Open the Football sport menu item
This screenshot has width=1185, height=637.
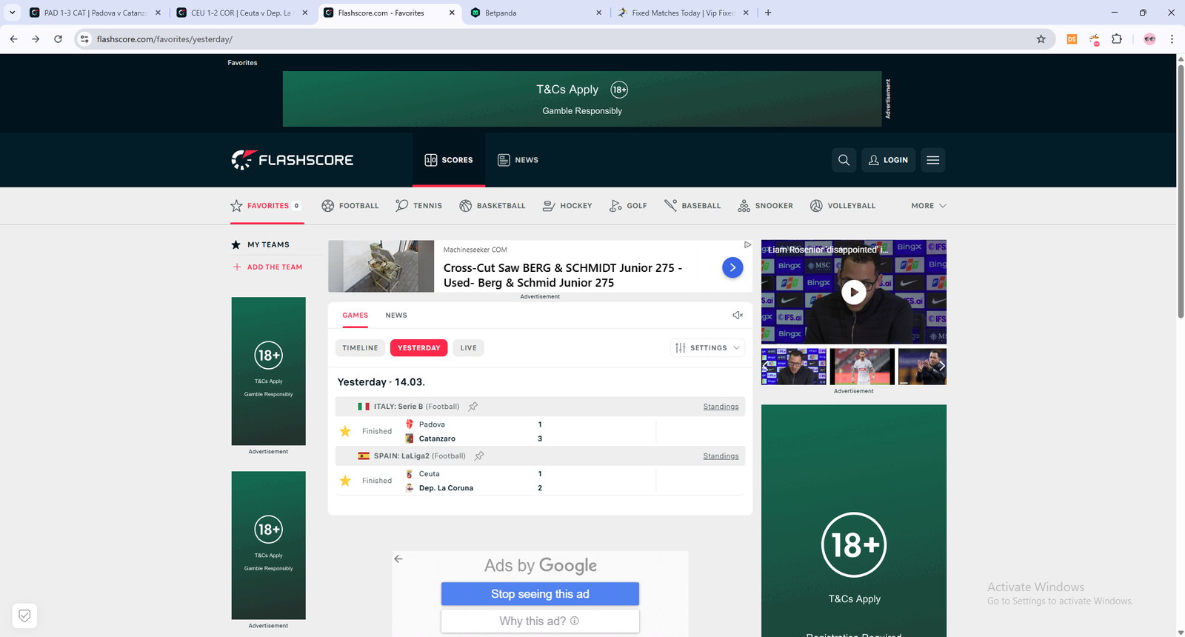[350, 206]
